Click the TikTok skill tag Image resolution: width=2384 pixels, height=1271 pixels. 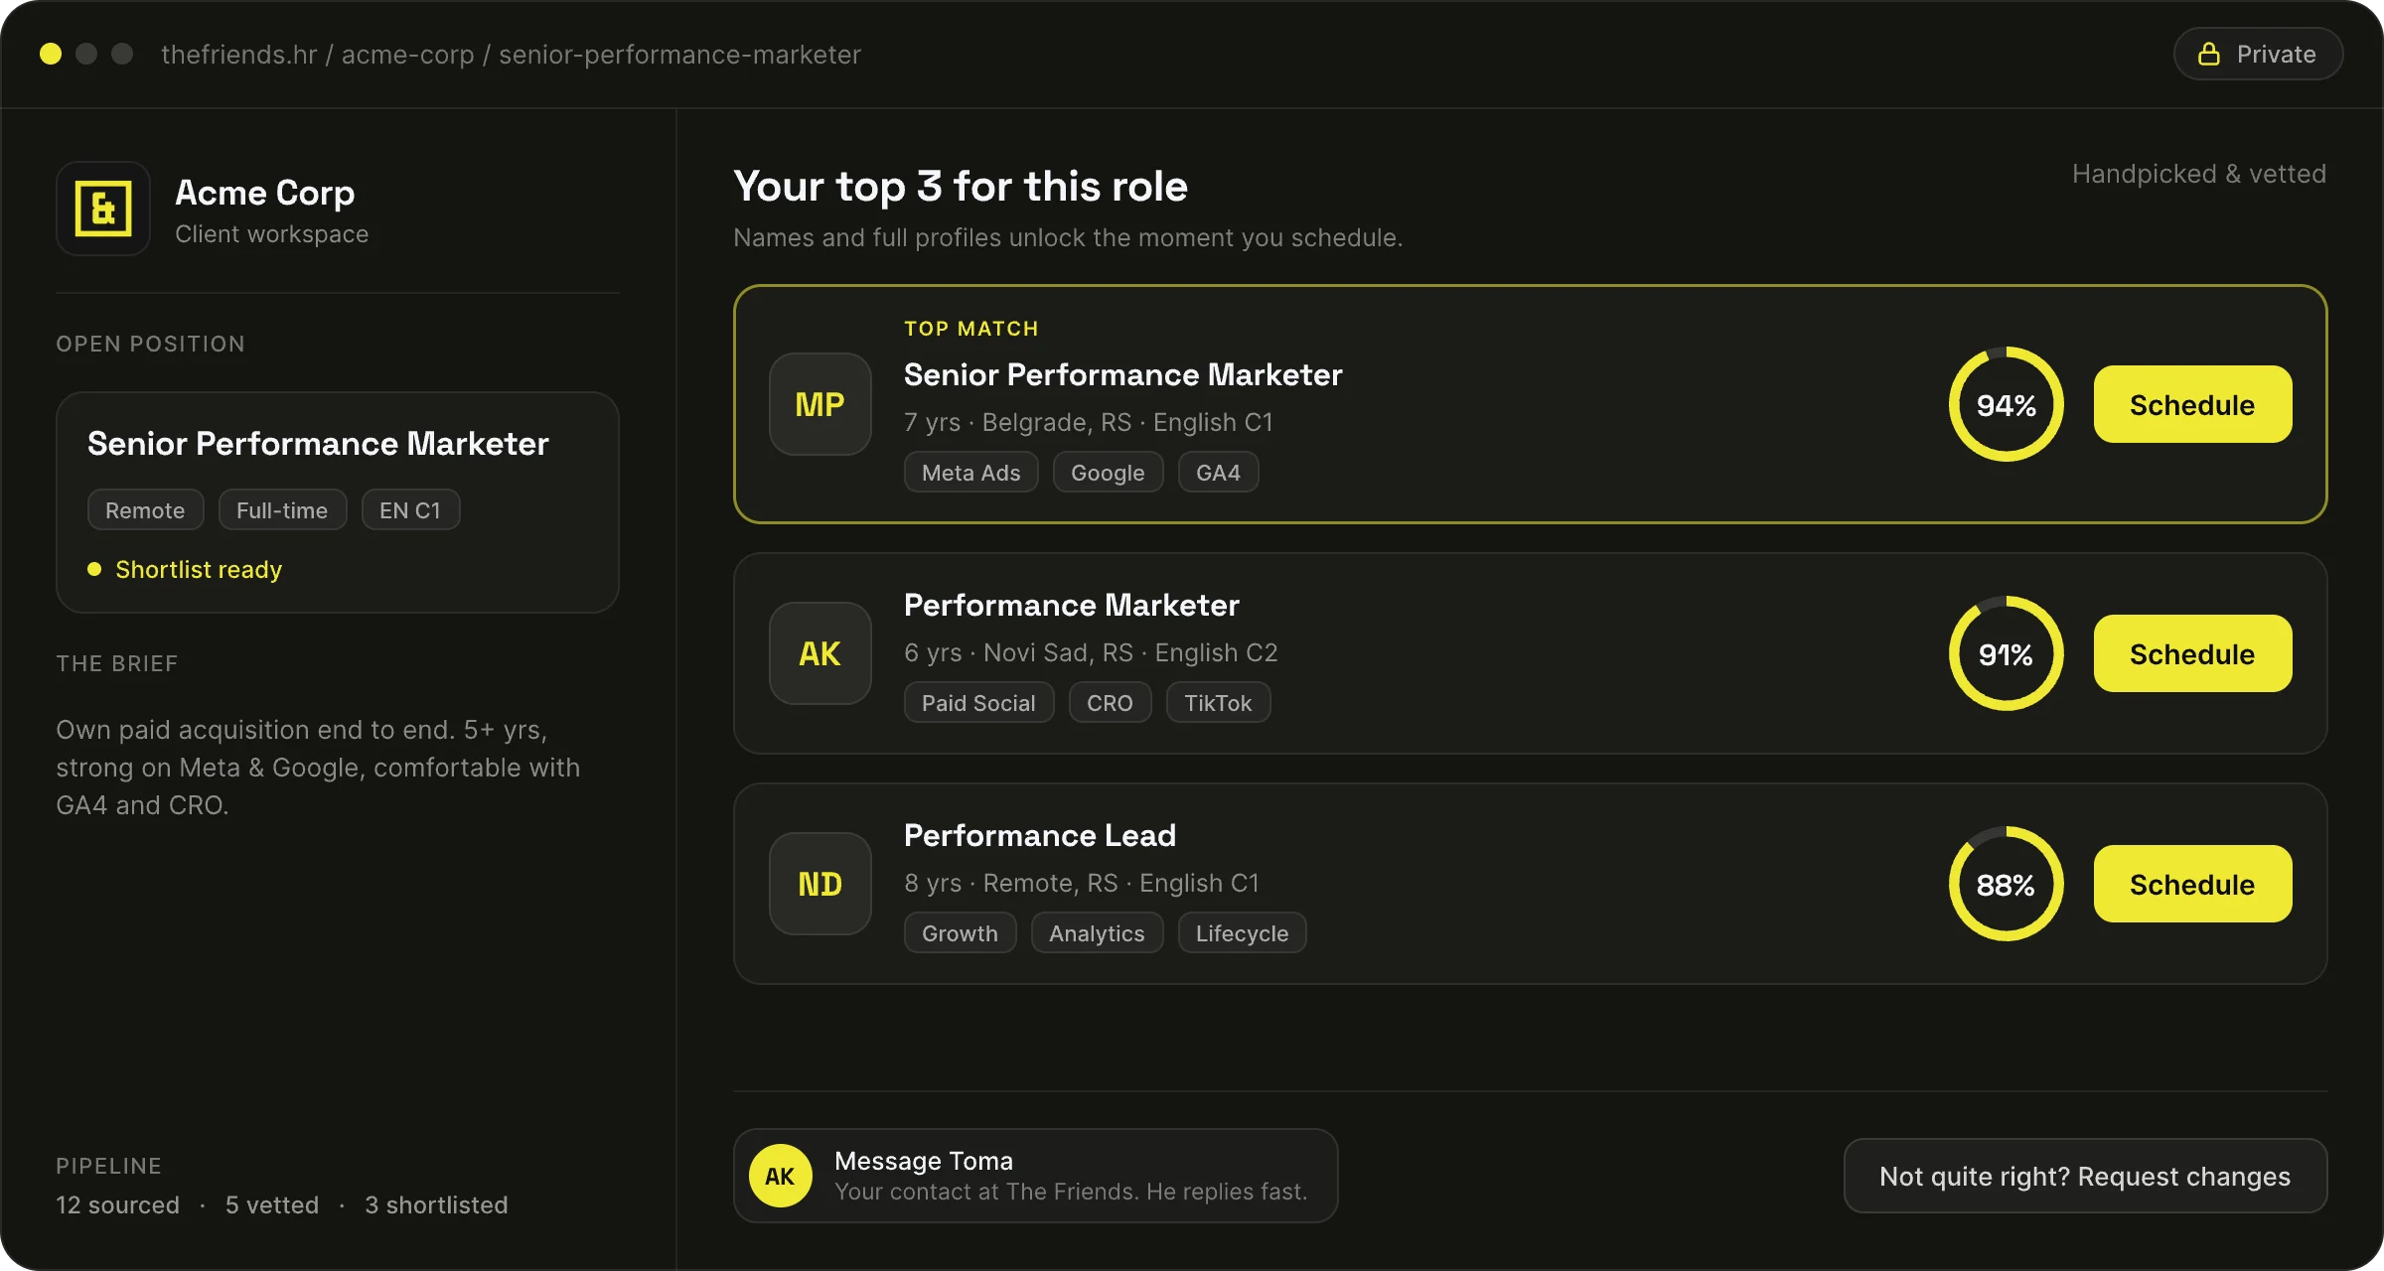click(x=1218, y=703)
